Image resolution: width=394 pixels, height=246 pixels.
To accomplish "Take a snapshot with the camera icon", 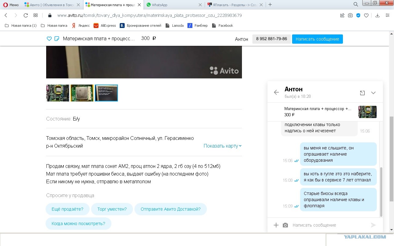I will tap(350, 15).
